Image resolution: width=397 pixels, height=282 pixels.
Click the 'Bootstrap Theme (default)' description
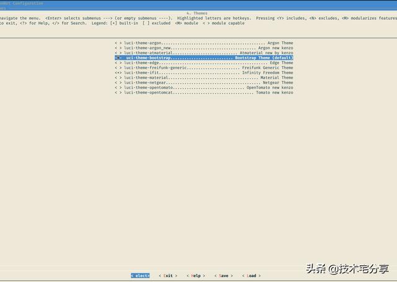click(264, 58)
